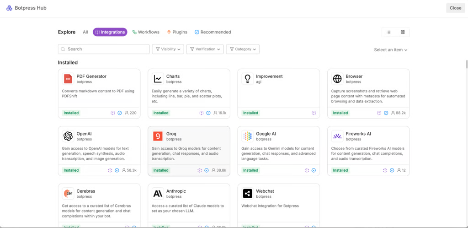Click integration type icon on Charts card
468x228 pixels.
click(x=202, y=113)
